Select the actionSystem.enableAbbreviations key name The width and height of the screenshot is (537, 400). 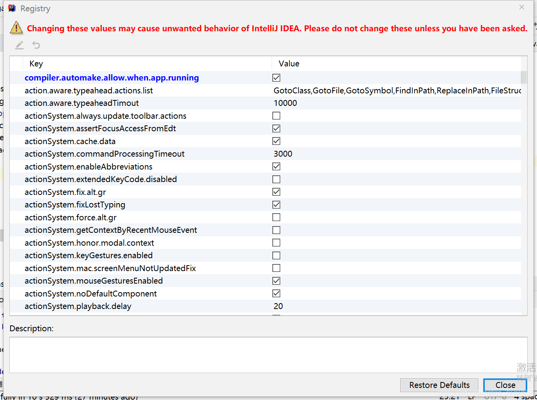point(88,167)
